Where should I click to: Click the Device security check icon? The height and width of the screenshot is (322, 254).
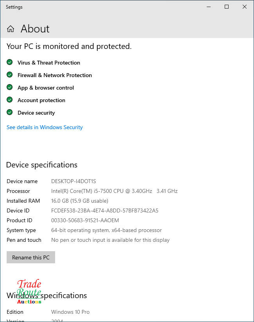pyautogui.click(x=10, y=112)
